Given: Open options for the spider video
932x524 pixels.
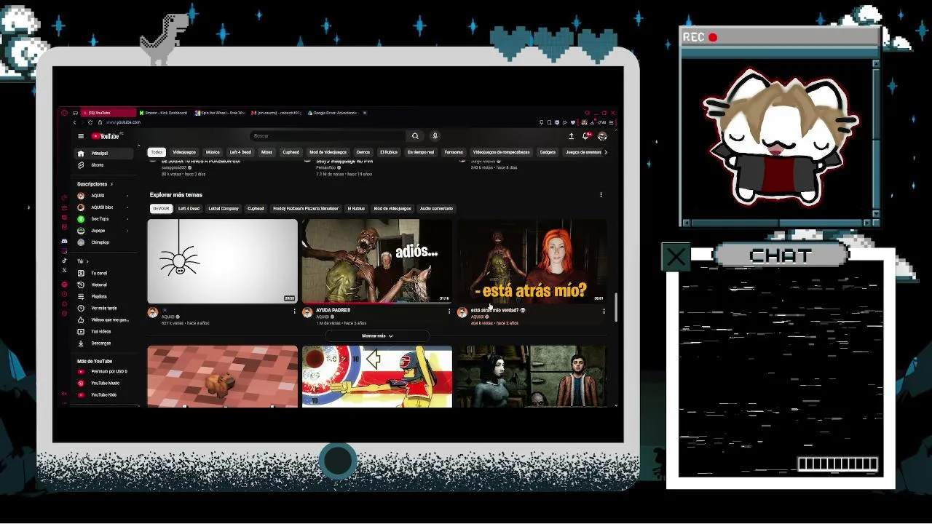Looking at the screenshot, I should click(x=295, y=311).
